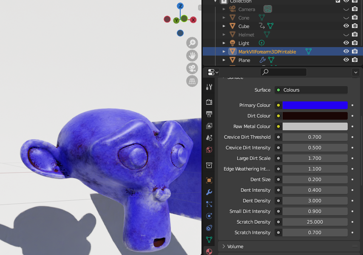
Task: Select the Light object in outliner
Action: coord(244,43)
